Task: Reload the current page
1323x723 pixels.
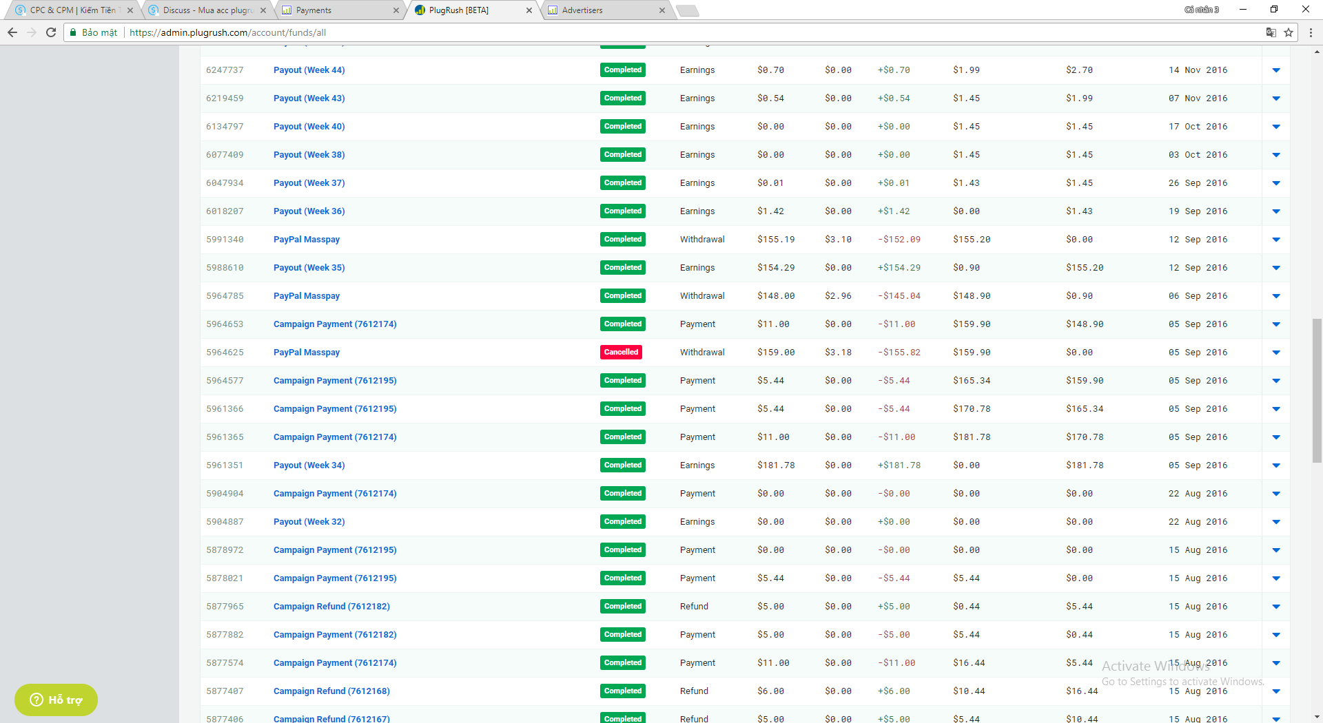Action: click(51, 32)
